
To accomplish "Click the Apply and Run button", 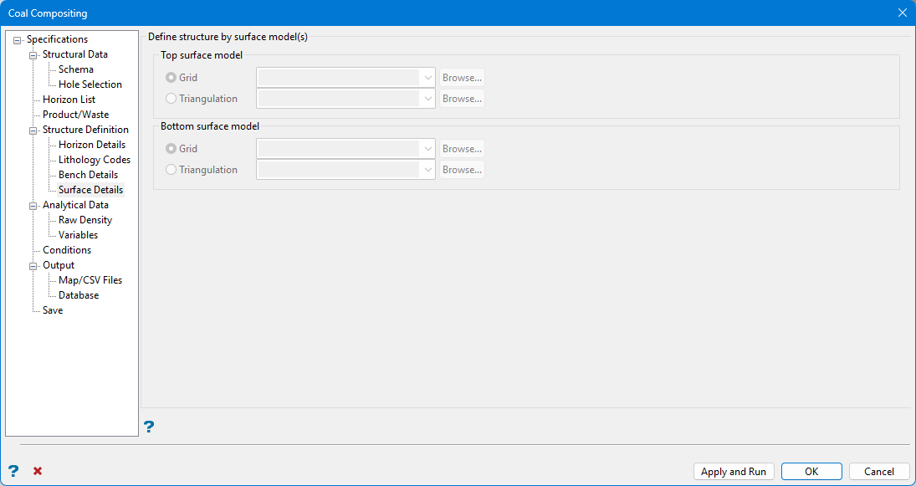I will coord(734,472).
